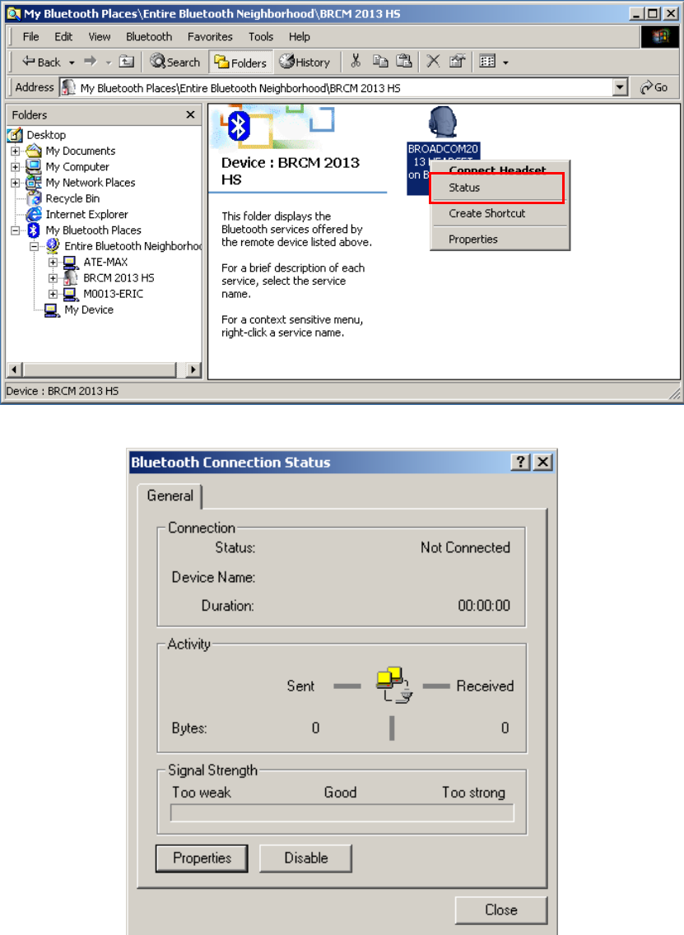This screenshot has height=935, width=684.
Task: Click the dialog help question mark button
Action: [x=520, y=462]
